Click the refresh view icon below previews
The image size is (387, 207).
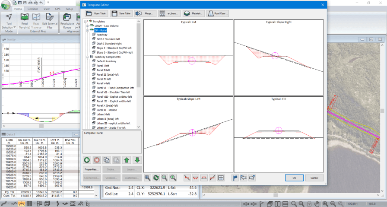(156, 178)
